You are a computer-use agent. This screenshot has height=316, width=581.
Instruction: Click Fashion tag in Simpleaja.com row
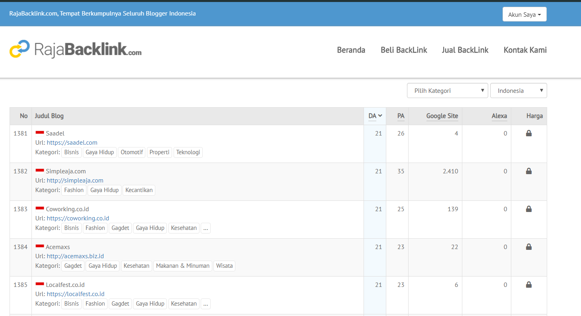[74, 190]
